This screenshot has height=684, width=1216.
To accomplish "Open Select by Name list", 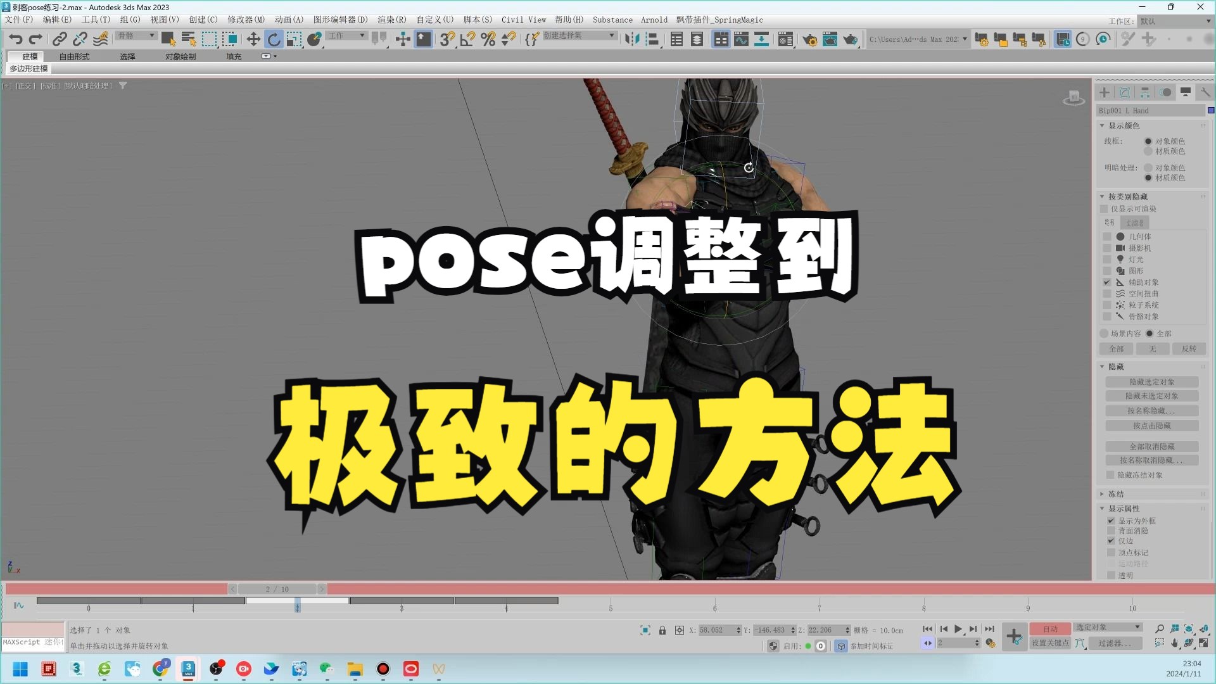I will pos(189,39).
